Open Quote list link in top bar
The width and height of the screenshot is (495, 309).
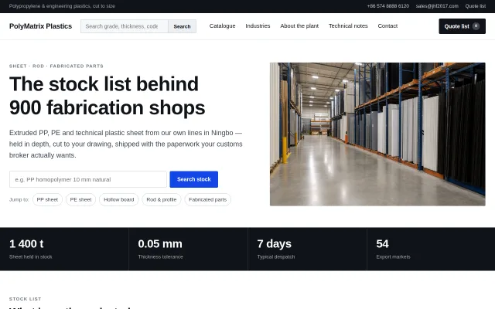(x=475, y=6)
